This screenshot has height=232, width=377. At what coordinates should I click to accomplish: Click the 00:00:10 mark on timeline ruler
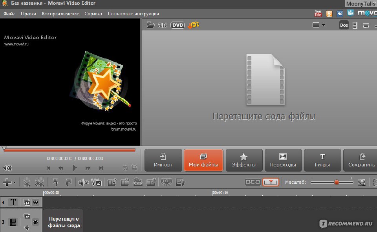[220, 193]
